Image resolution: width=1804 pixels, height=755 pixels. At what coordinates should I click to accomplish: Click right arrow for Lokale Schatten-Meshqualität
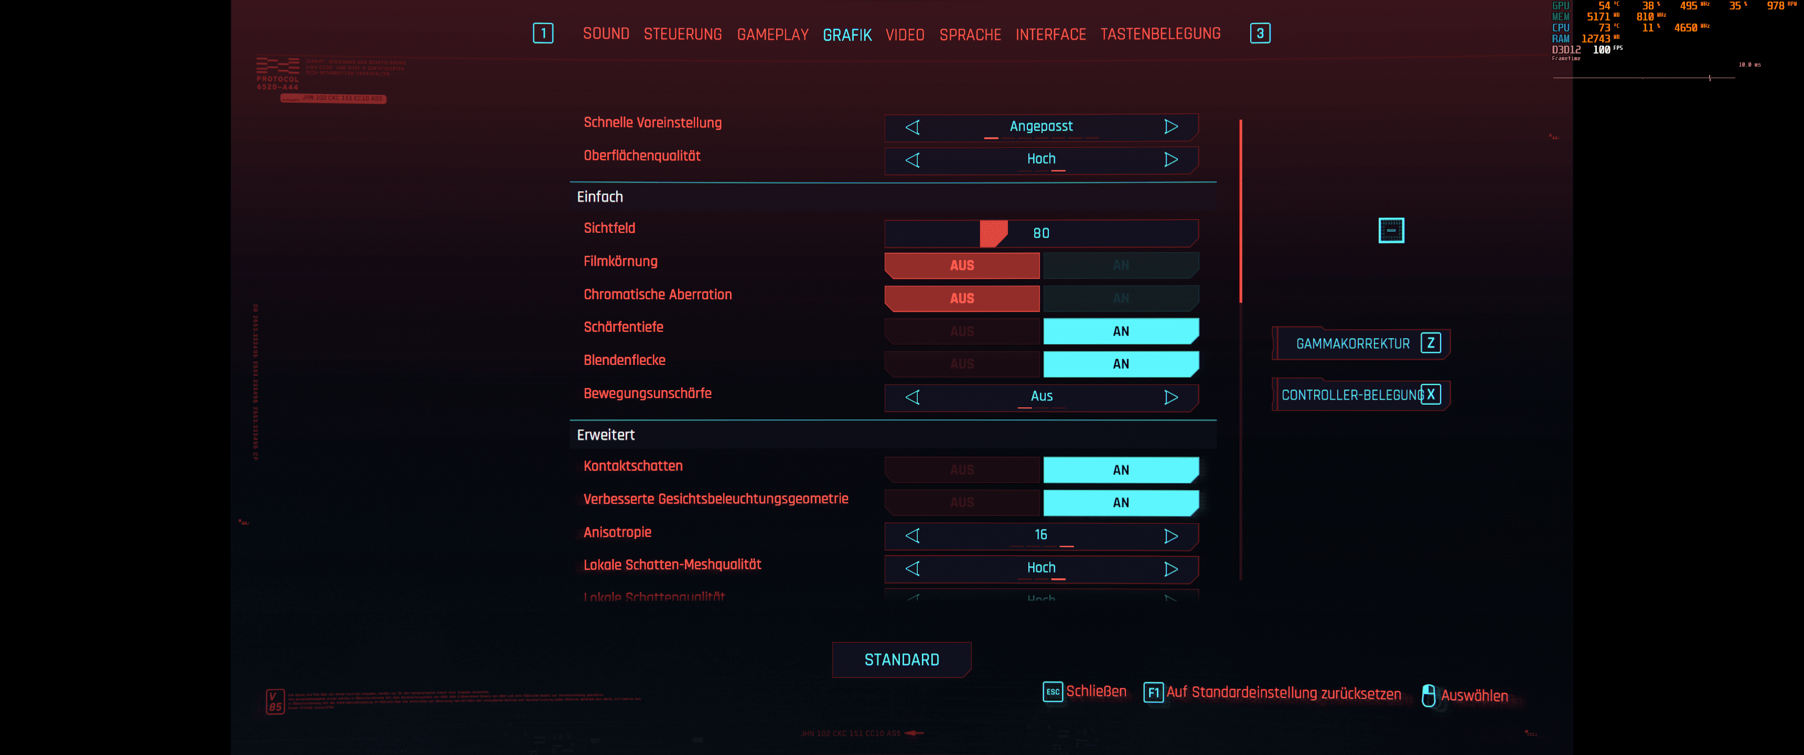tap(1171, 569)
